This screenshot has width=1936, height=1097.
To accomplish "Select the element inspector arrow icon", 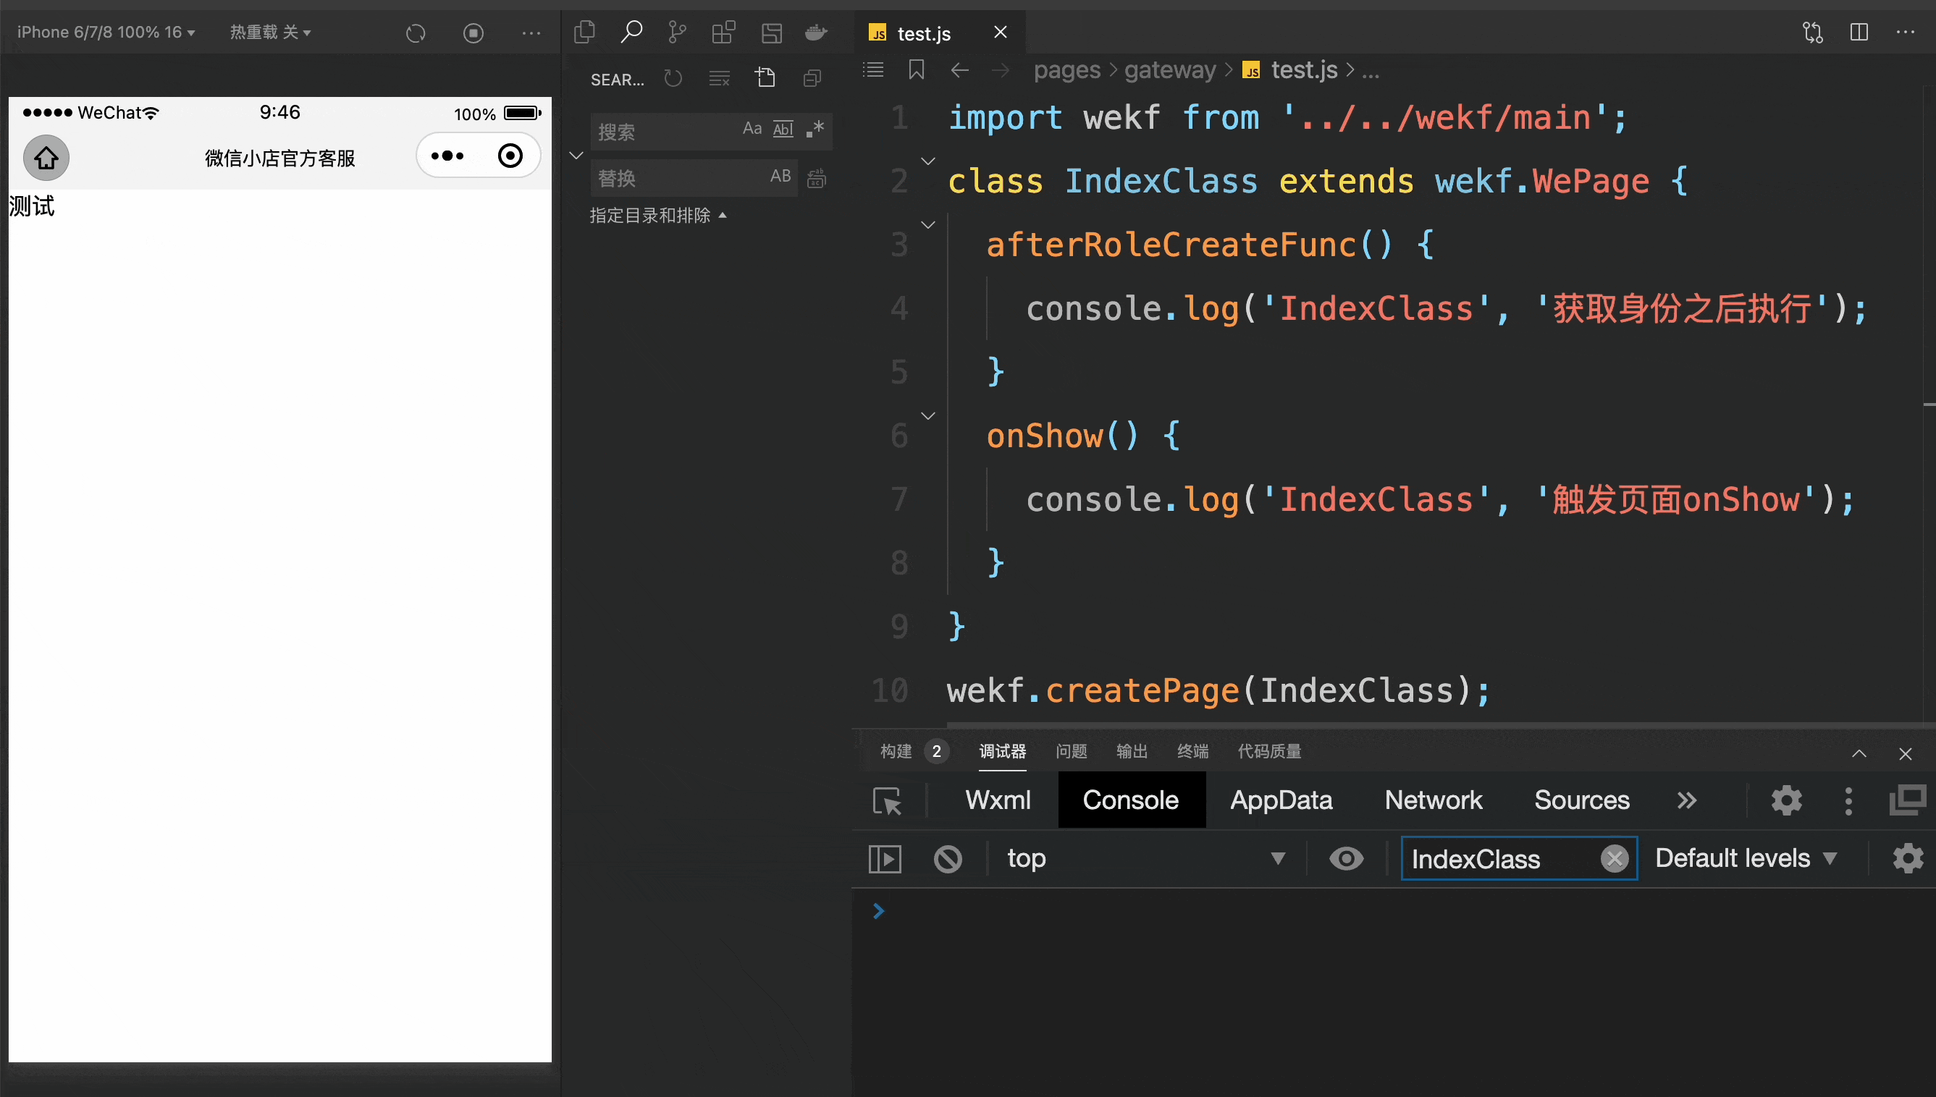I will pos(887,801).
